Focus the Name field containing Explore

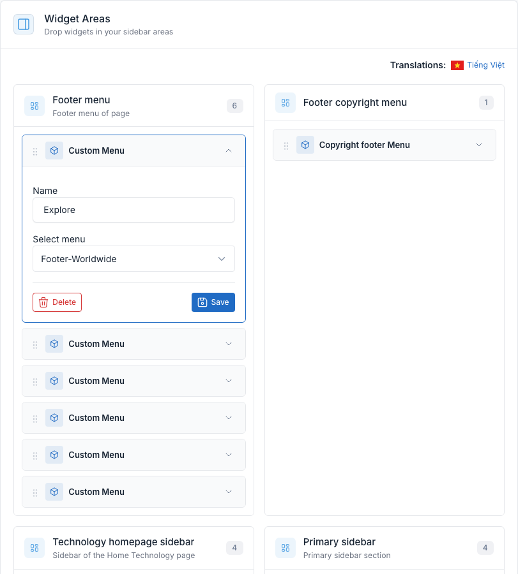(x=133, y=210)
